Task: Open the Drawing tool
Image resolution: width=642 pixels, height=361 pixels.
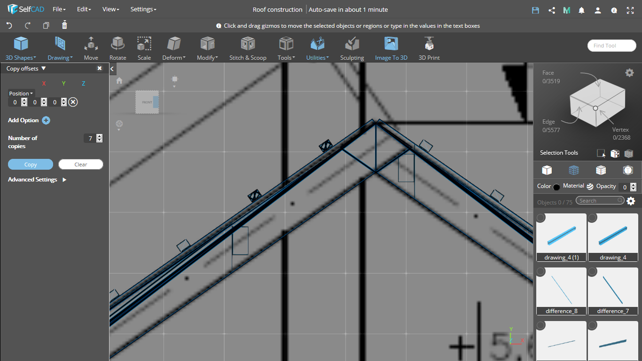Action: pos(60,49)
